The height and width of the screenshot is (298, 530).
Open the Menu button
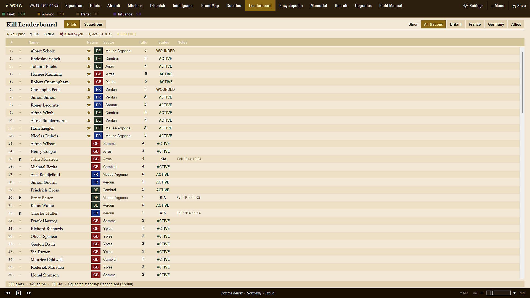click(x=498, y=6)
